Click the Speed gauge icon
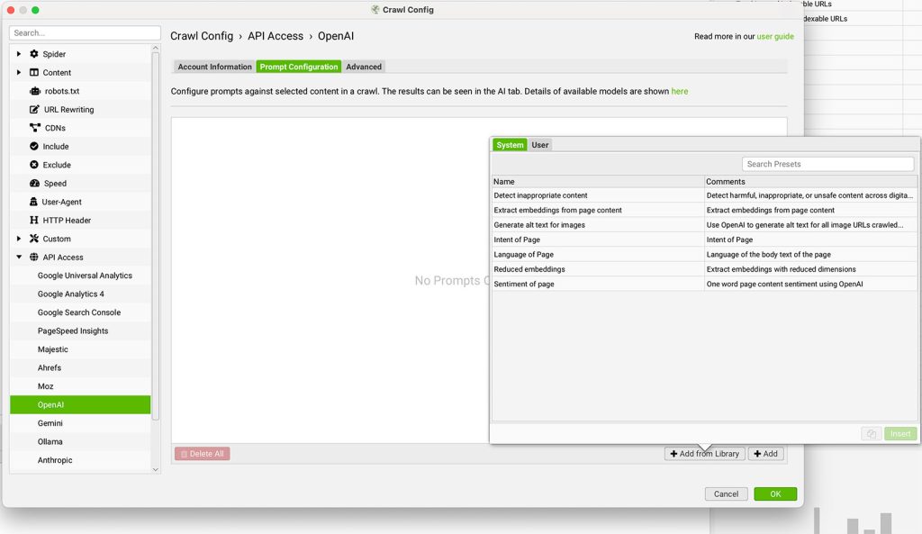The width and height of the screenshot is (922, 534). tap(35, 183)
